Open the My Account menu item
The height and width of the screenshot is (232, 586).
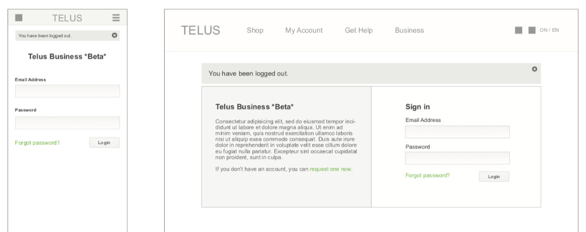[x=304, y=30]
